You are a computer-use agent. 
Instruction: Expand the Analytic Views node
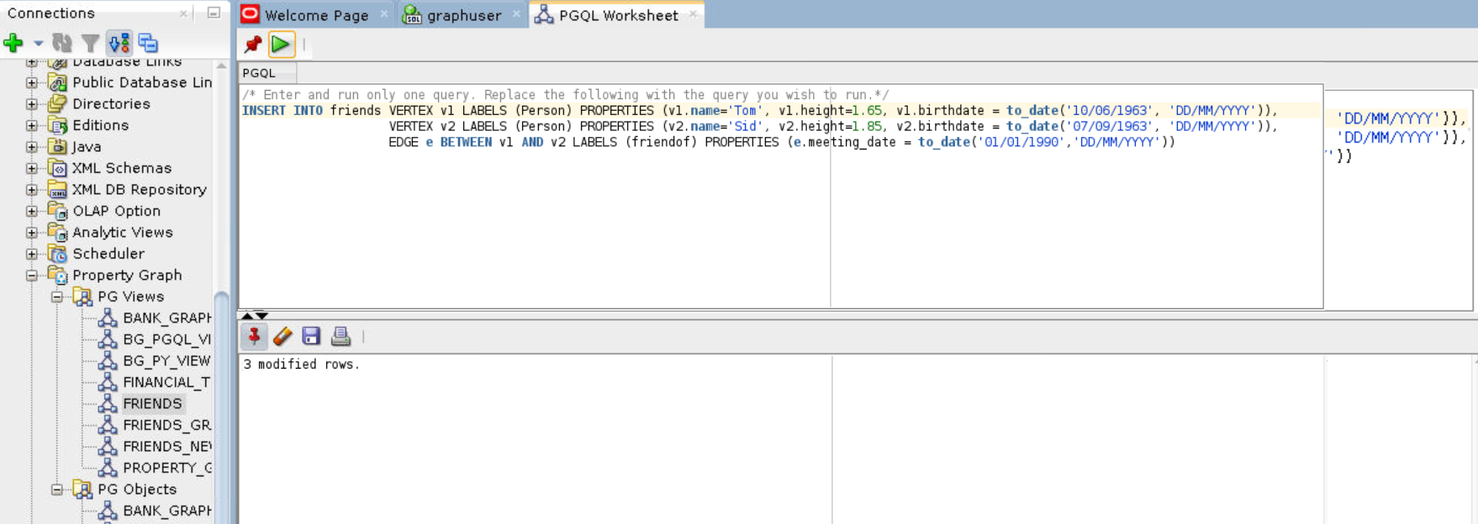point(32,233)
